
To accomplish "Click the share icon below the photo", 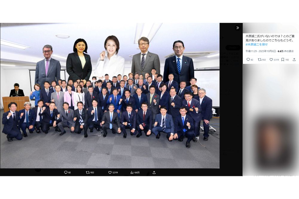I will pyautogui.click(x=154, y=172).
